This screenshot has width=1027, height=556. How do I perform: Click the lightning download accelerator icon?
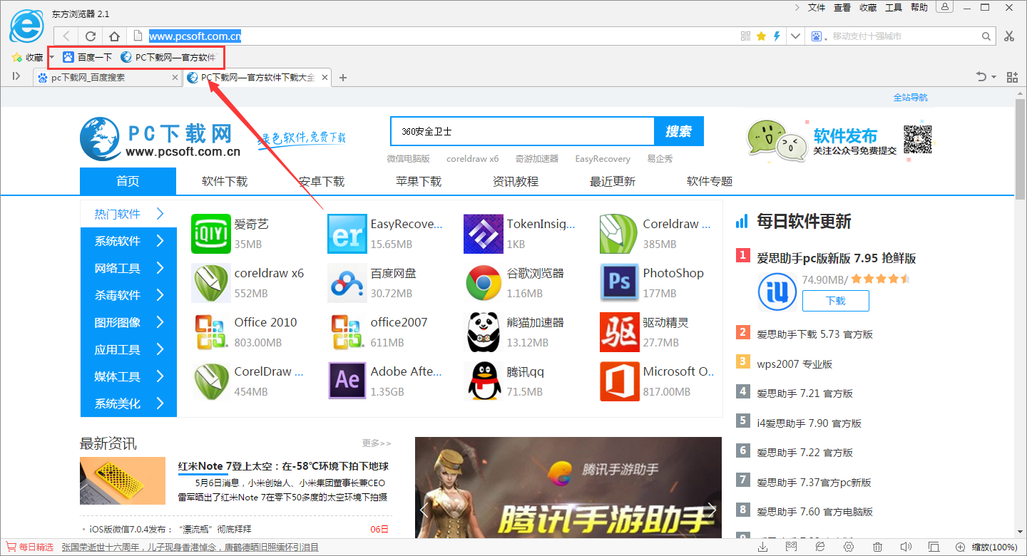point(777,36)
